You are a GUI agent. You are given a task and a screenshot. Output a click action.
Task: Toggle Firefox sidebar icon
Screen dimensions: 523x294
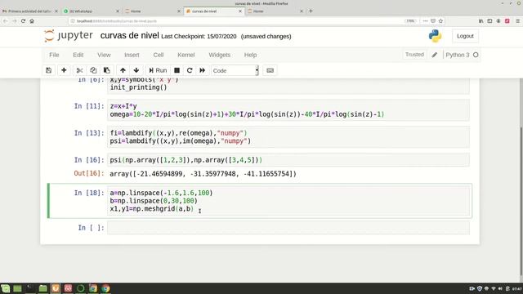[x=489, y=20]
